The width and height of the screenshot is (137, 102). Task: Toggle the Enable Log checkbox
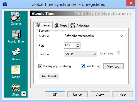click(83, 66)
